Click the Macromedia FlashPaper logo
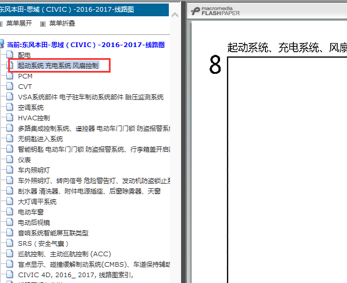Image resolution: width=347 pixels, height=283 pixels. pyautogui.click(x=215, y=11)
